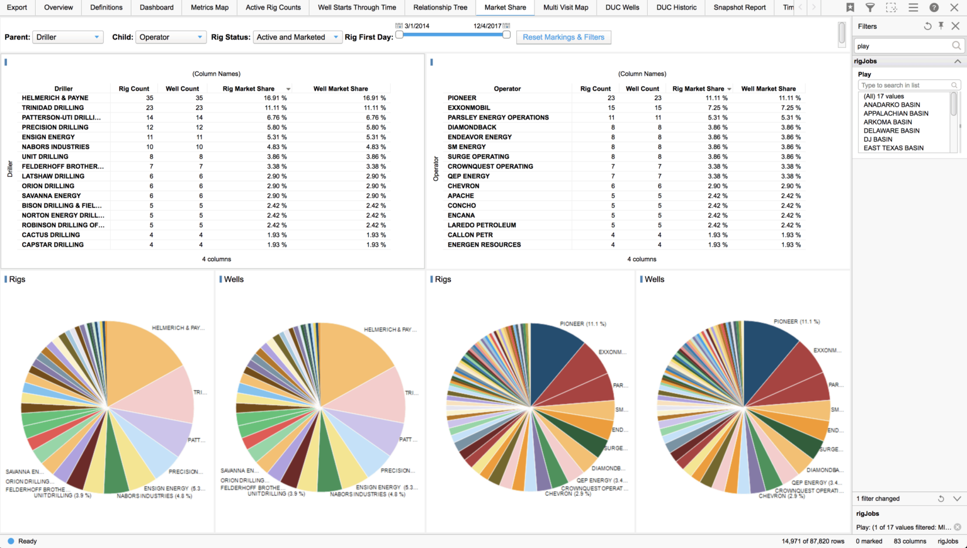Reset filters using the circular arrow icon
This screenshot has width=967, height=548.
click(x=927, y=26)
